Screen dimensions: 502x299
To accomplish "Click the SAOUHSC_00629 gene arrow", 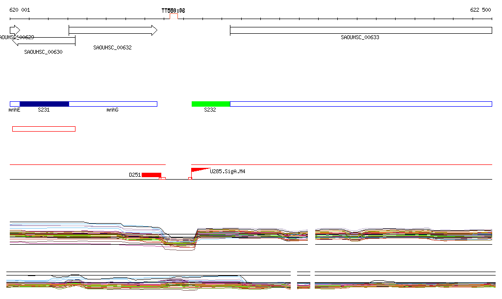I will click(14, 30).
